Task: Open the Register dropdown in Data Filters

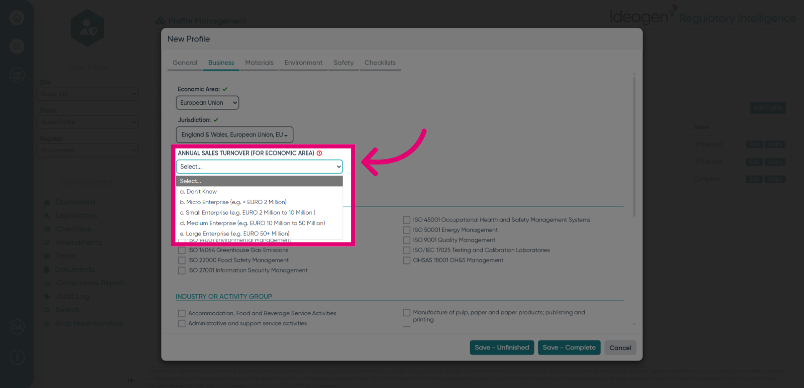Action: click(88, 150)
